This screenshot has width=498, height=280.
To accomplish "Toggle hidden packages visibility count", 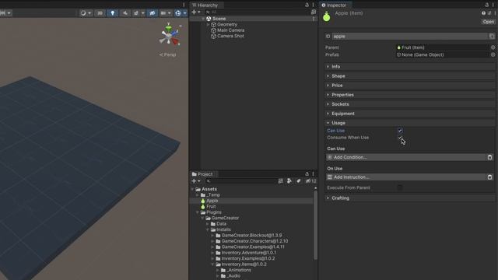I will (x=310, y=181).
